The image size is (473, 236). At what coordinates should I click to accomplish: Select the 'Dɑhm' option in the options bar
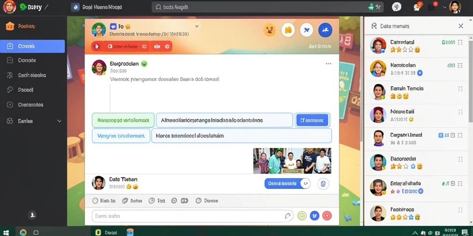tap(132, 201)
